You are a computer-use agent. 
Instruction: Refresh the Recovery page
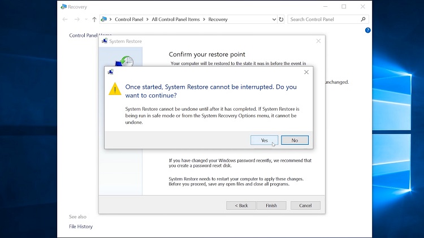[281, 19]
